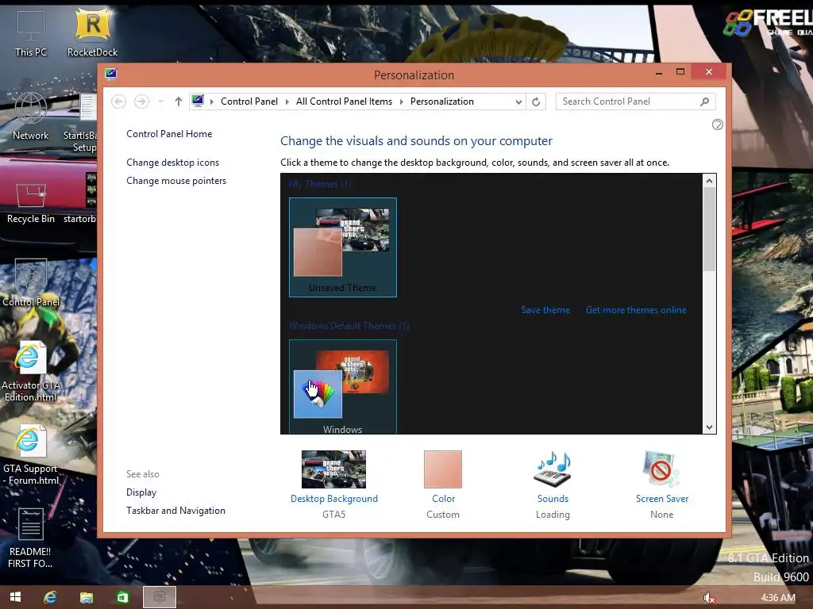Open the Color link

click(x=443, y=499)
